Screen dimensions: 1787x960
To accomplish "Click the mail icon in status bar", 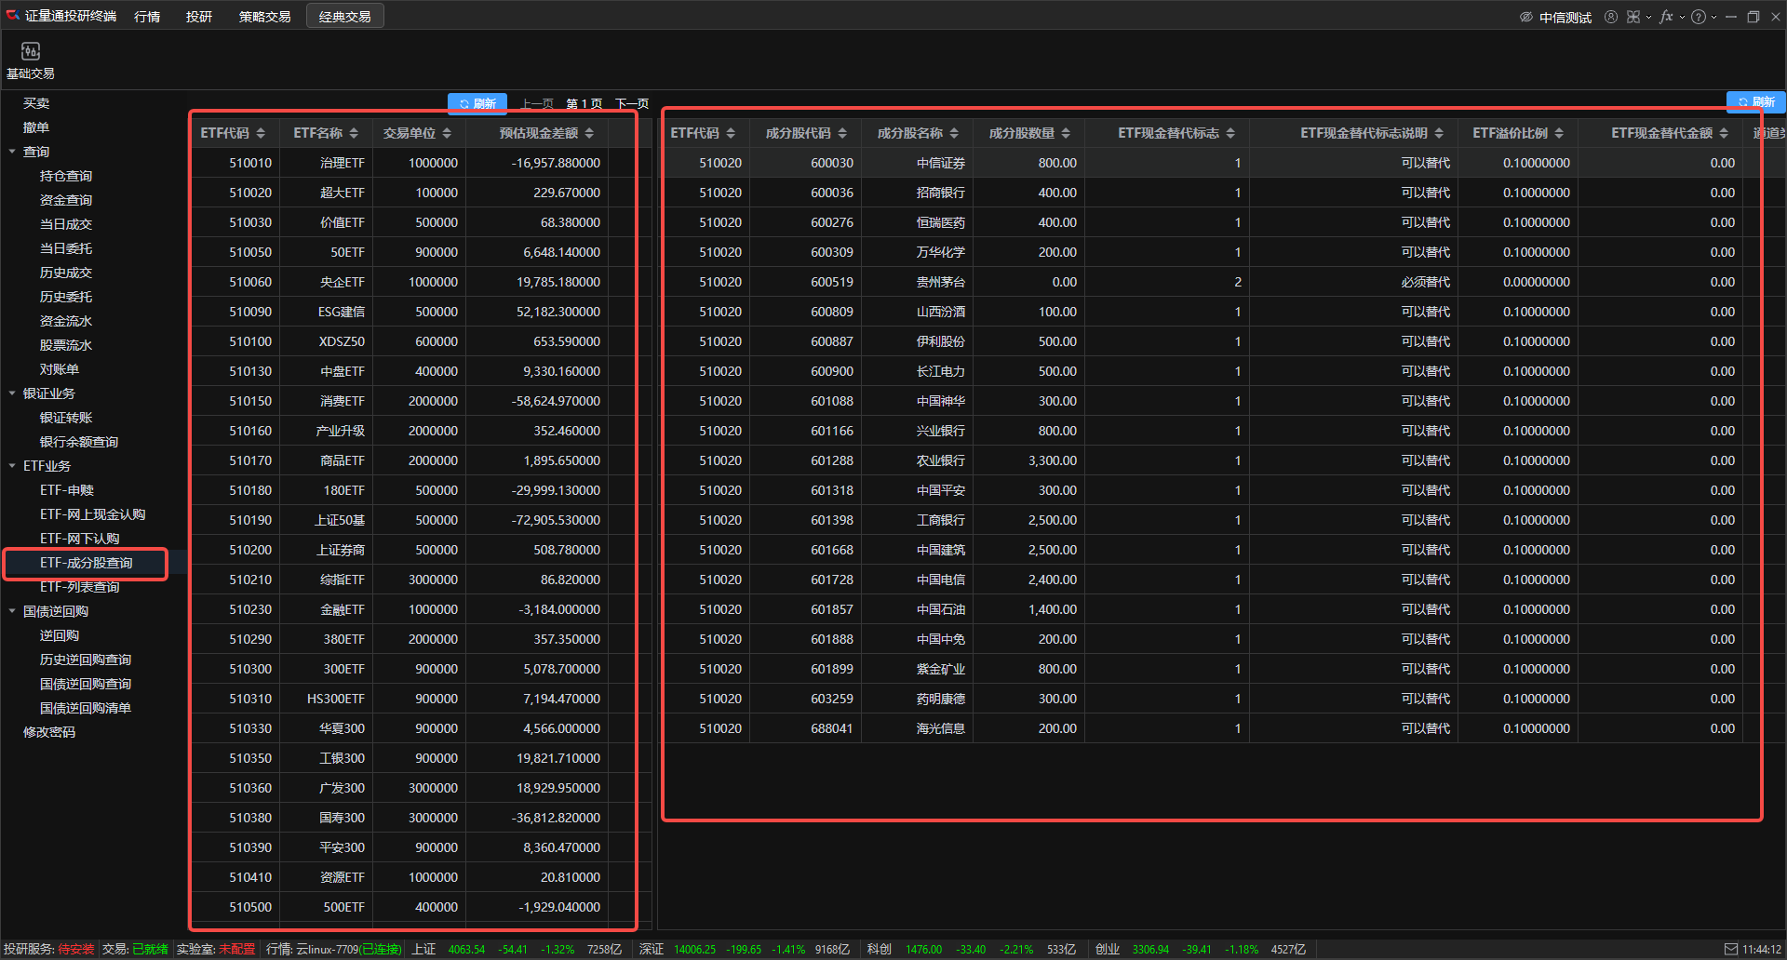I will [1731, 949].
